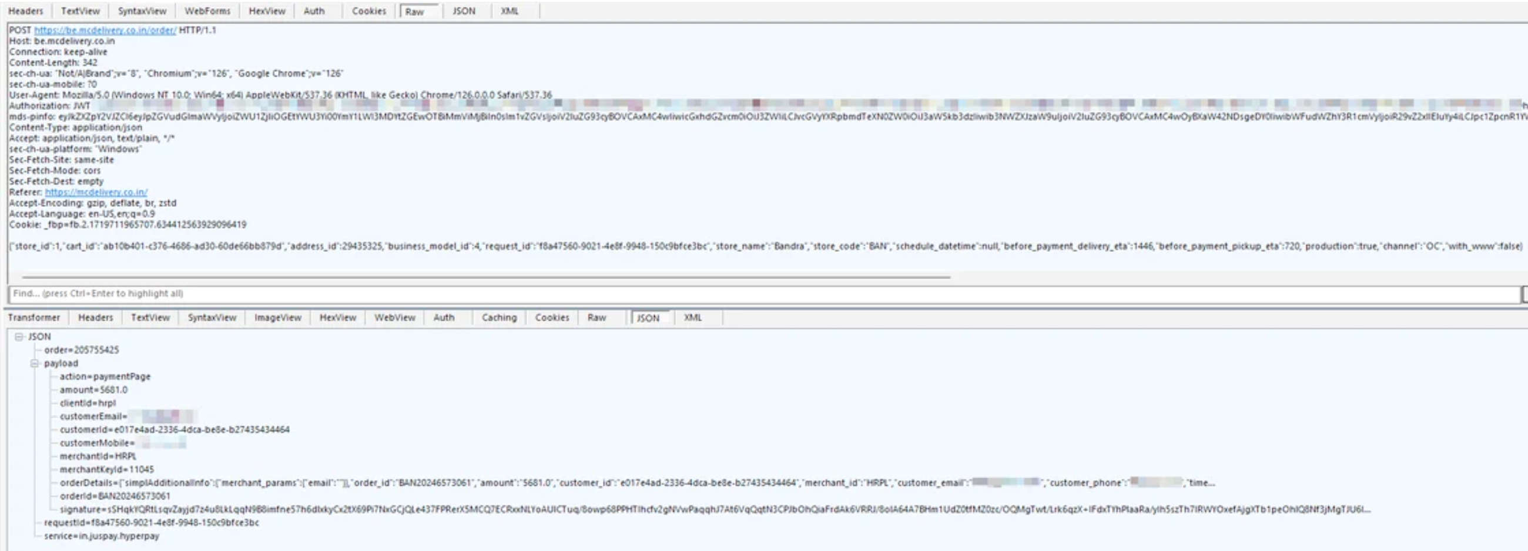The image size is (1528, 551).
Task: Select the response Caching tab
Action: point(499,318)
